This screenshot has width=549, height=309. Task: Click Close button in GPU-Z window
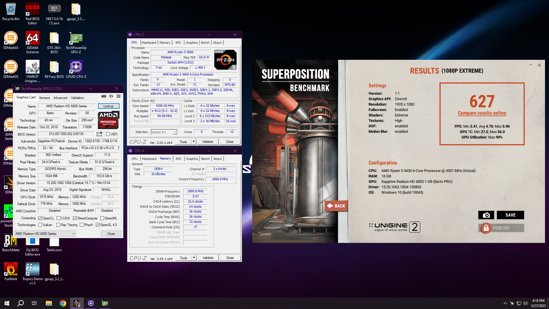(111, 234)
